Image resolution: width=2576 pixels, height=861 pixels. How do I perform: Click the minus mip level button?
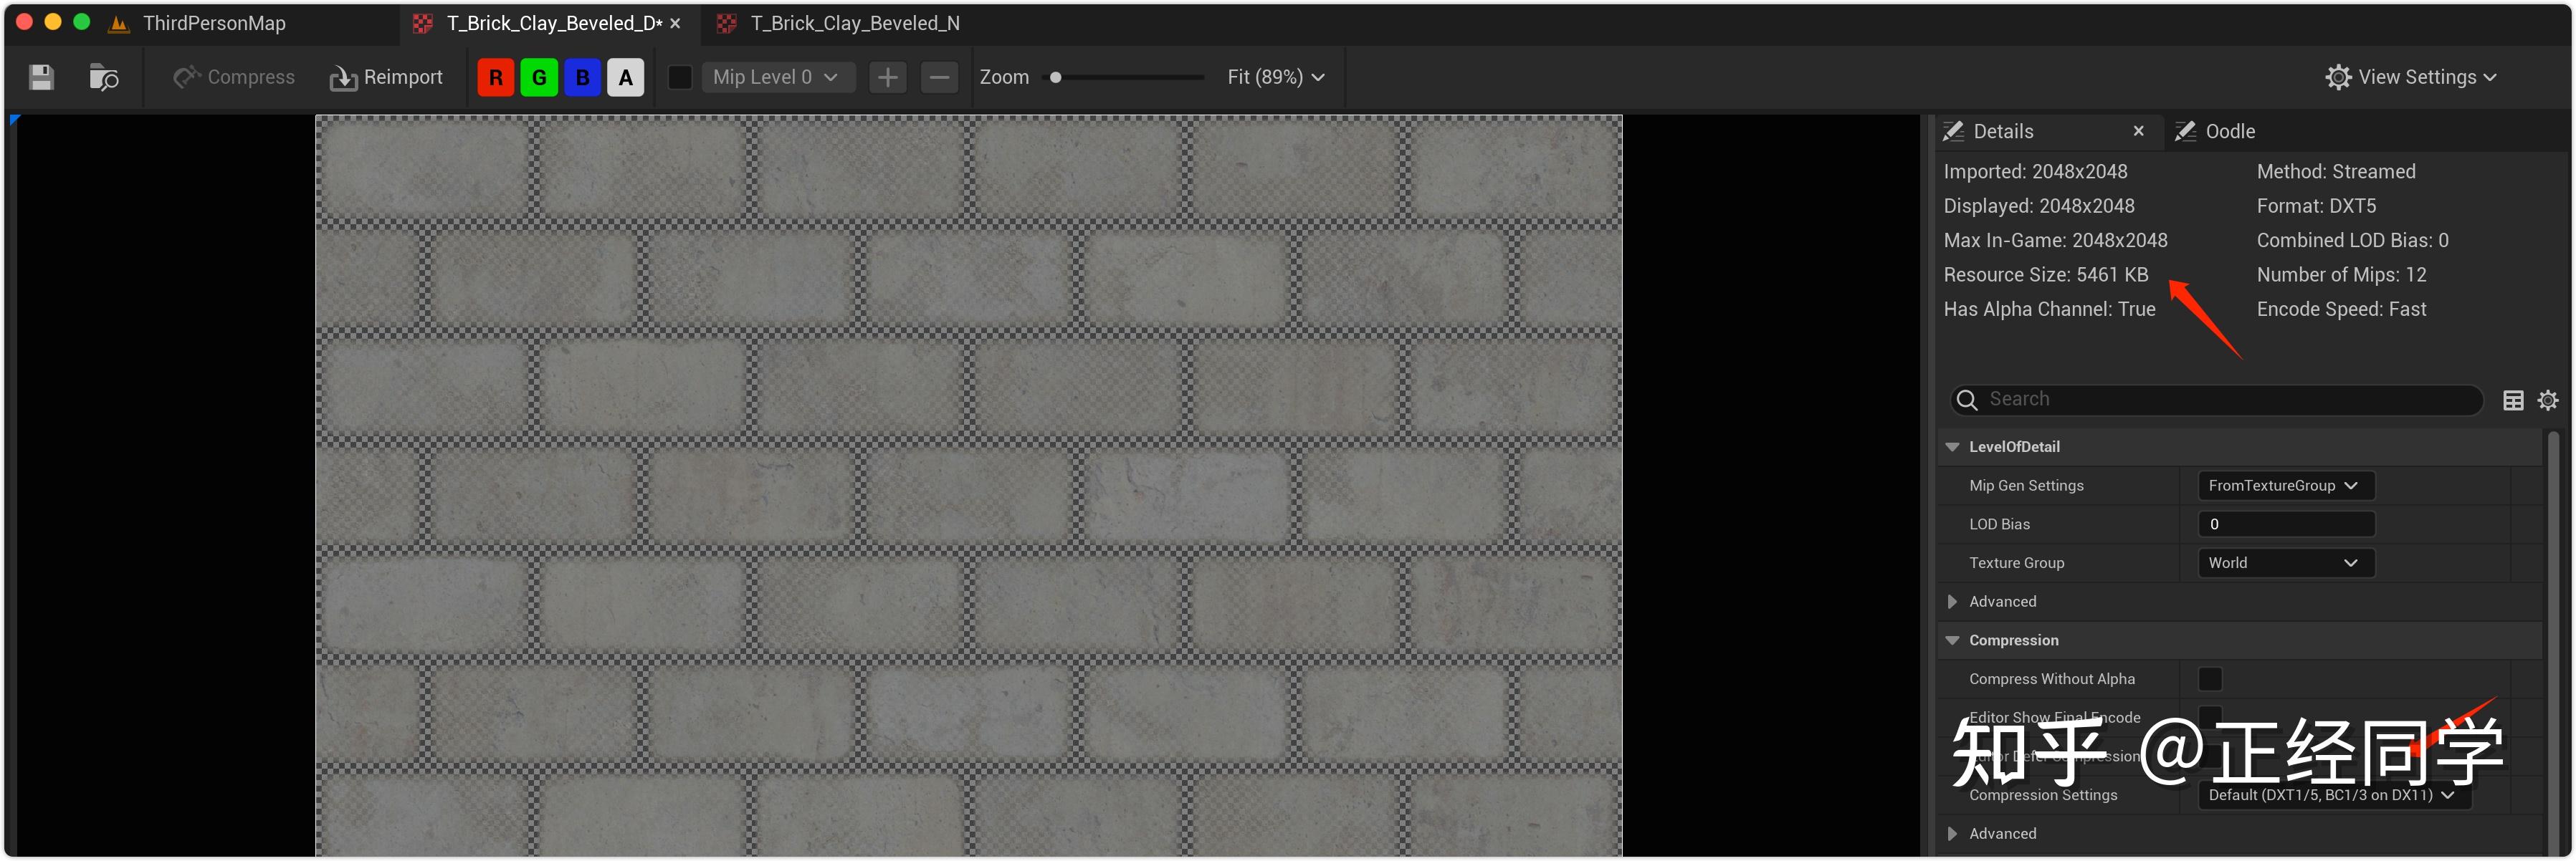point(939,77)
